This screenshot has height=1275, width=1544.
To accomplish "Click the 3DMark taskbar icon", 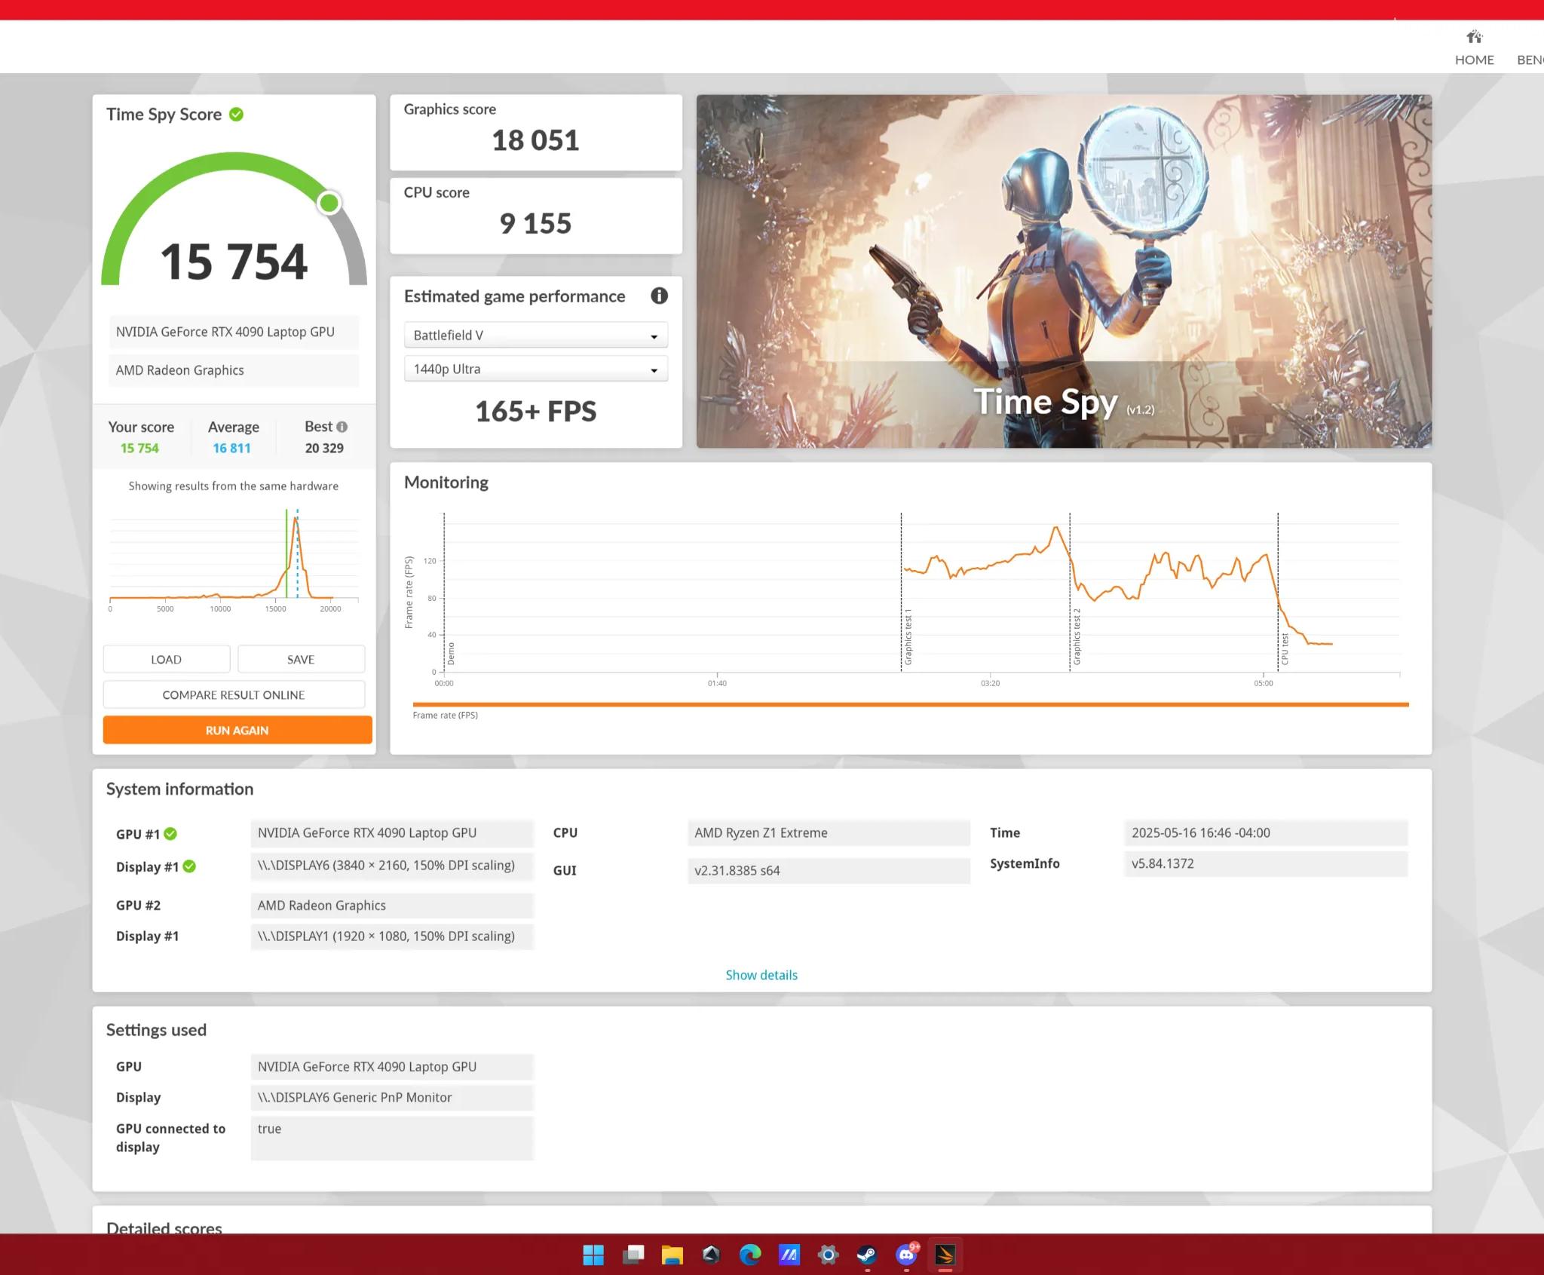I will pos(945,1255).
